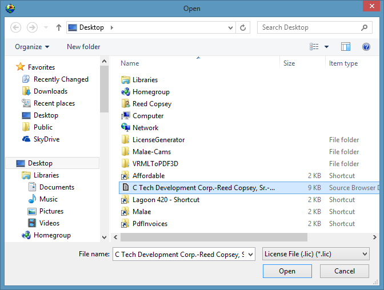The width and height of the screenshot is (384, 290).
Task: Open Music library in sidebar
Action: click(x=48, y=199)
